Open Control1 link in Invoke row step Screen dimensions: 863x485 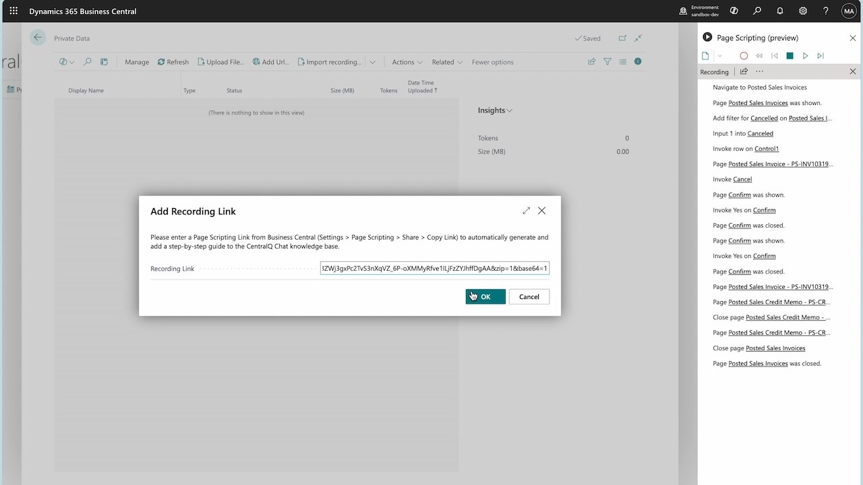coord(767,149)
